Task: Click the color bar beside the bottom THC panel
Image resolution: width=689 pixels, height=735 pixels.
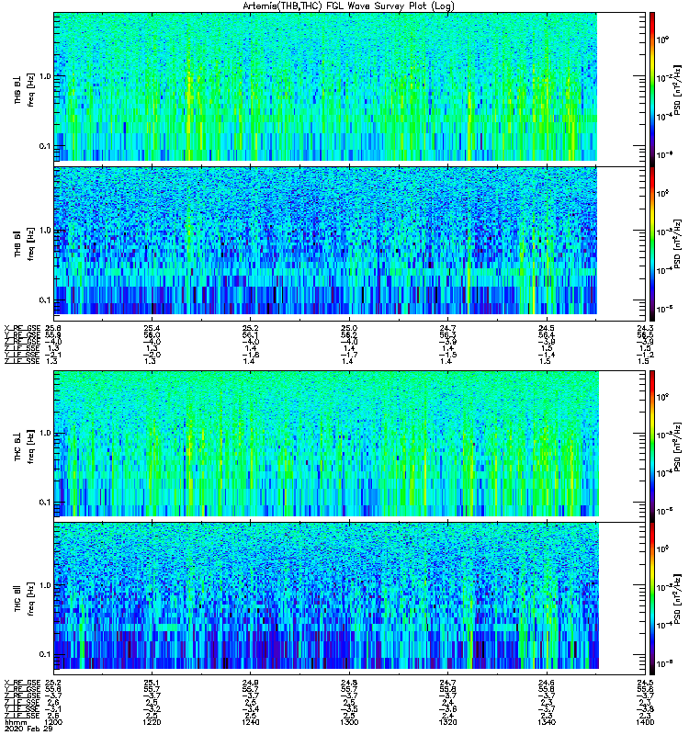Action: click(x=652, y=599)
